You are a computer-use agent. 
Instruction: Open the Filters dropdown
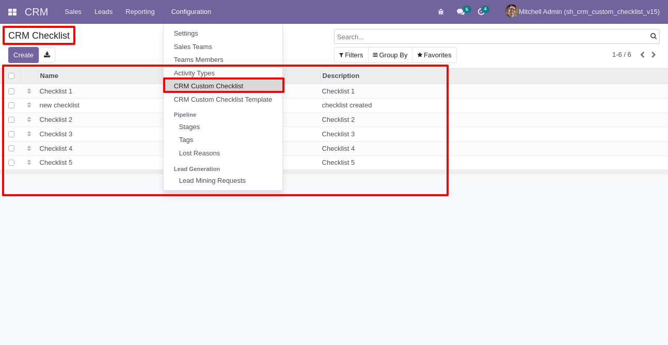tap(351, 55)
